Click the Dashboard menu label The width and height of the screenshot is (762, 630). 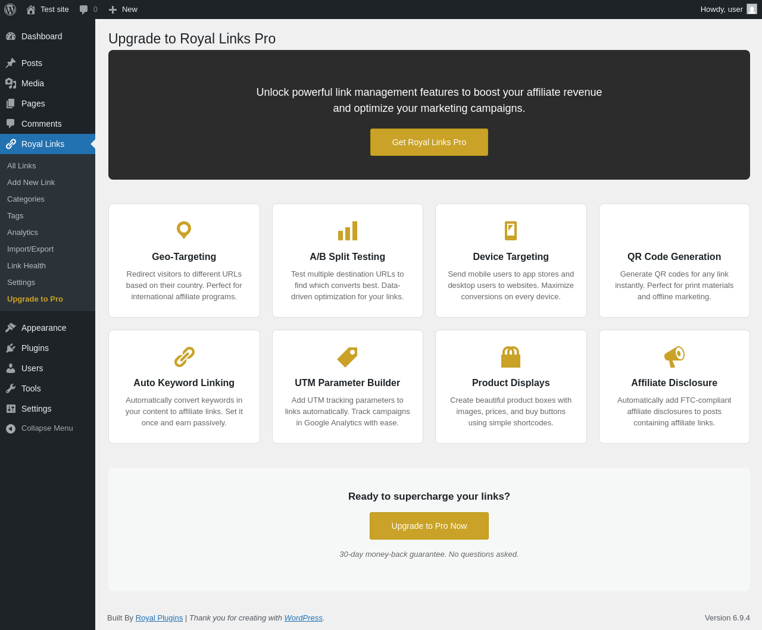tap(42, 36)
